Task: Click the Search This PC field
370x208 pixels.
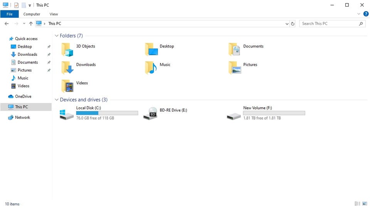Action: tap(332, 23)
